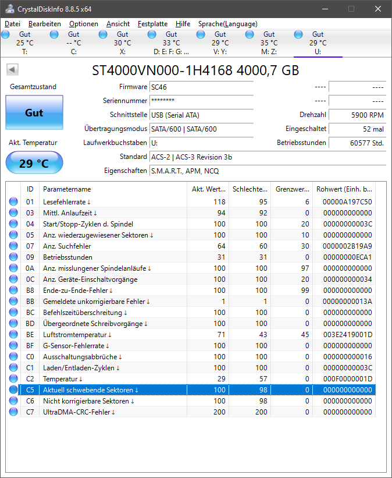Screen dimensions: 392x478
Task: Click the status orb for drive X:
Action: [x=103, y=34]
